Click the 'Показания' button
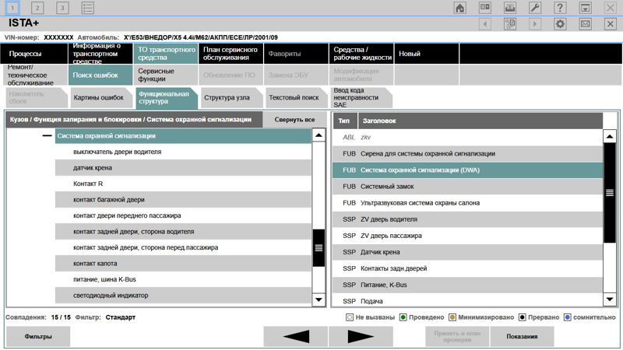Screen dimensions: 623x350 (x=522, y=337)
